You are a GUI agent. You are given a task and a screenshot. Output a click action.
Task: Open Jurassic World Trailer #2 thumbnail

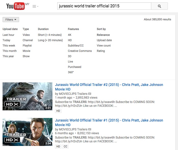coord(28,96)
